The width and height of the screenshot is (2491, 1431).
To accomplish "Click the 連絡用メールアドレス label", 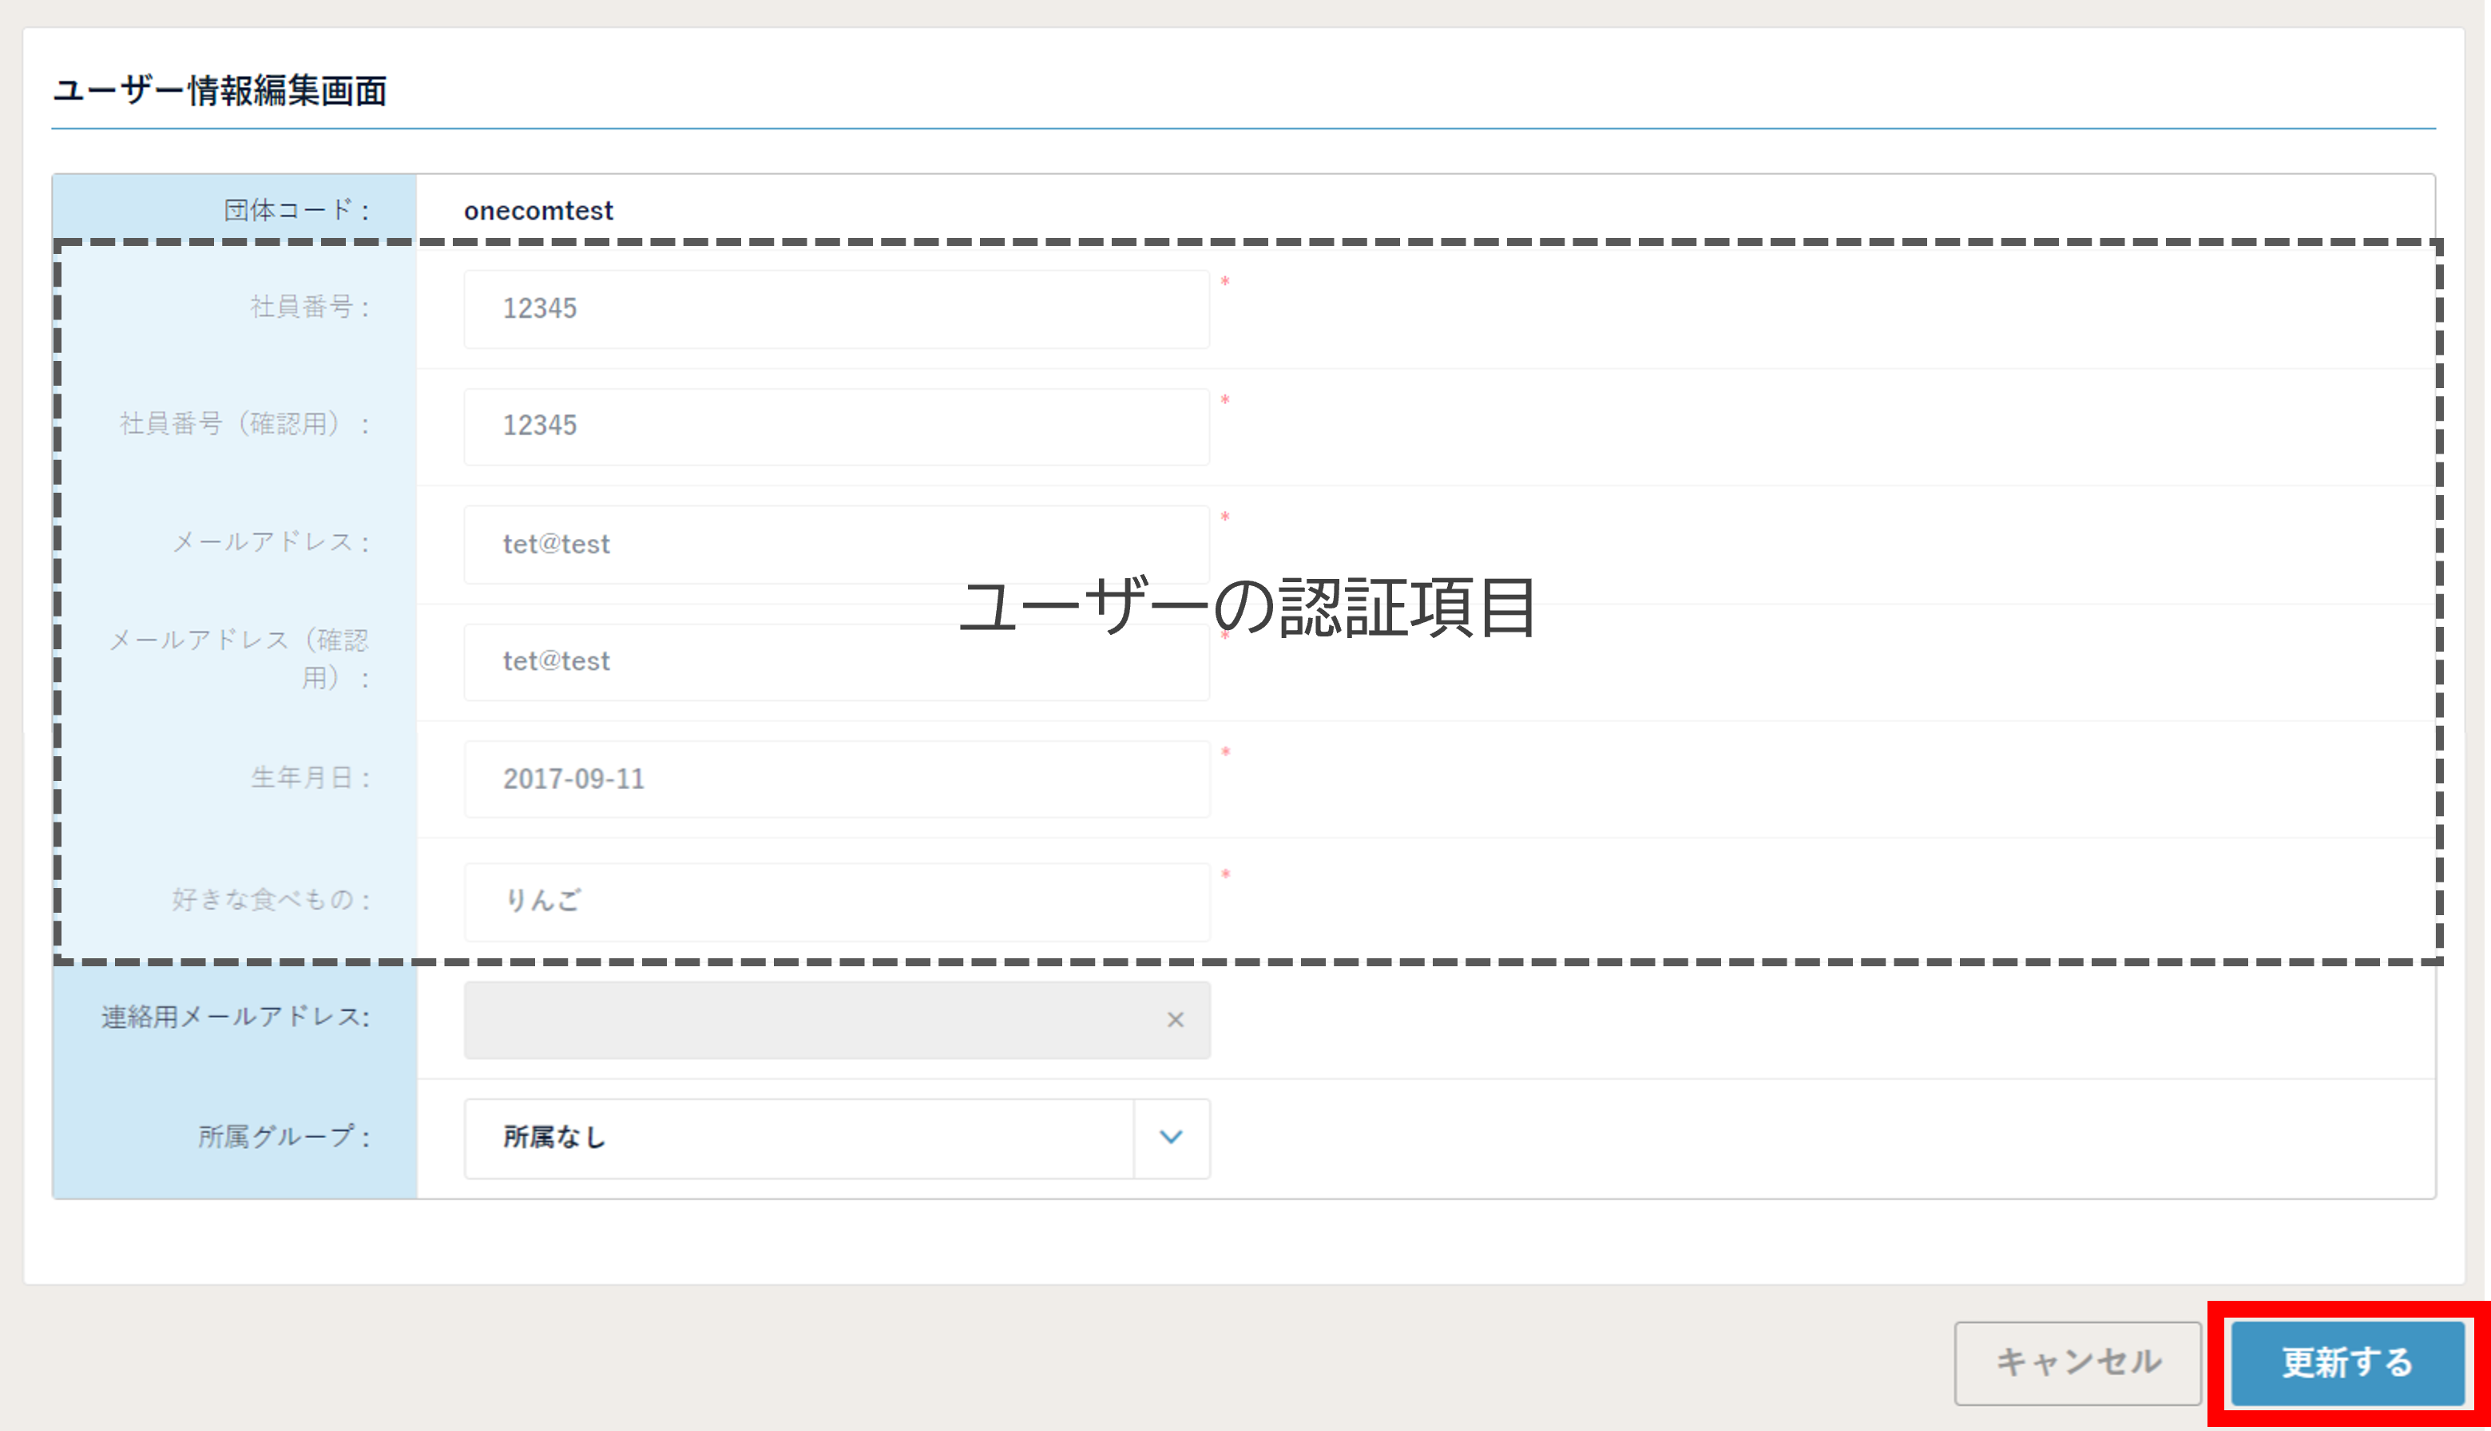I will (235, 1017).
